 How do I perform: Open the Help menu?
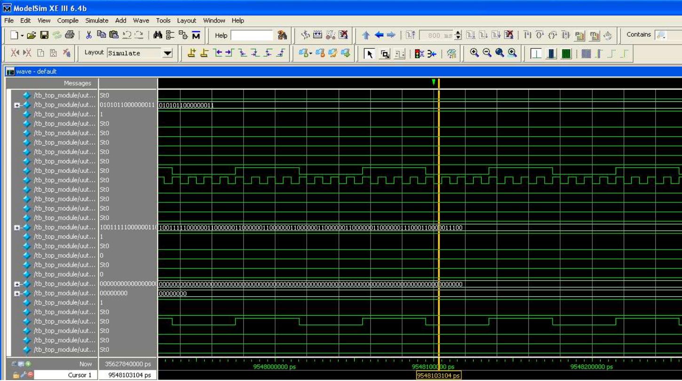tap(238, 21)
